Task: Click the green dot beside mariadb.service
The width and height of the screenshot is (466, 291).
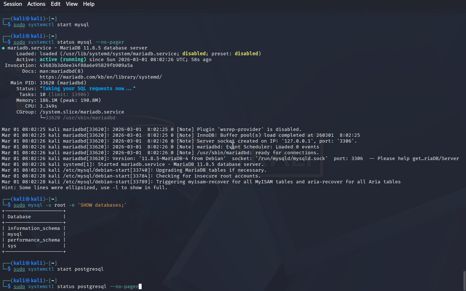Action: point(3,48)
